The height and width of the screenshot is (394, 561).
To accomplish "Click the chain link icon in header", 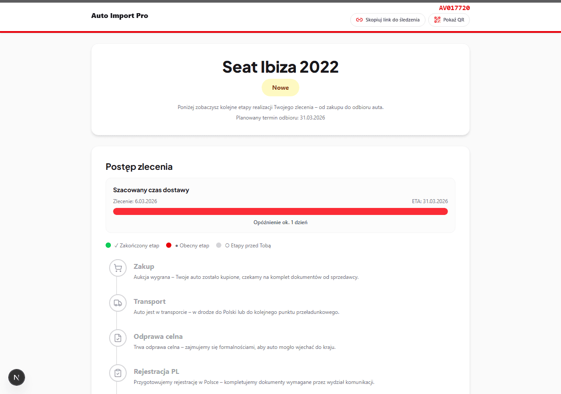I will (x=359, y=20).
